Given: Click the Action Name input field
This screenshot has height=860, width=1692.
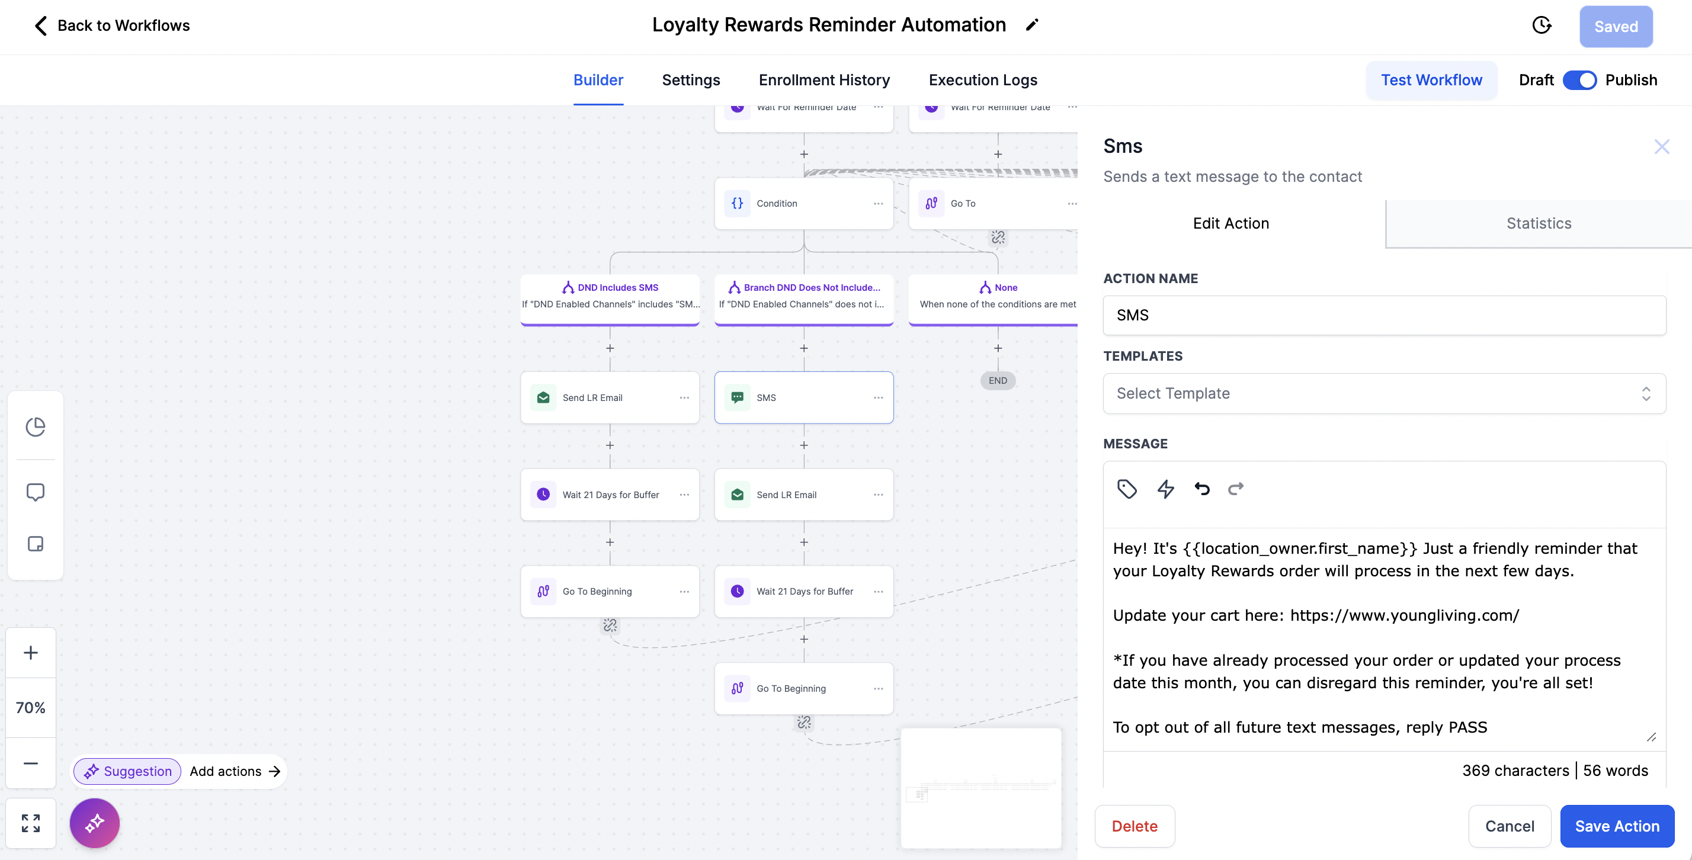Looking at the screenshot, I should point(1384,315).
